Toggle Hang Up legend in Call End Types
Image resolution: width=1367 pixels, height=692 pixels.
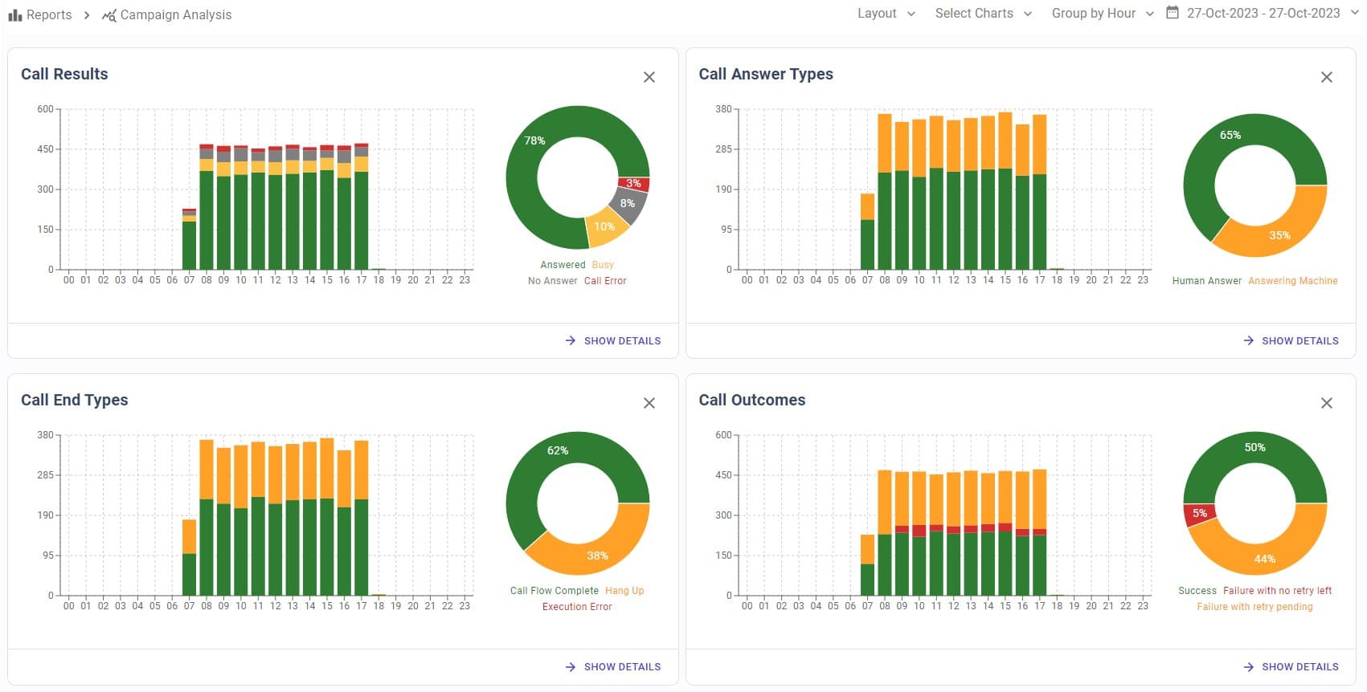coord(624,591)
